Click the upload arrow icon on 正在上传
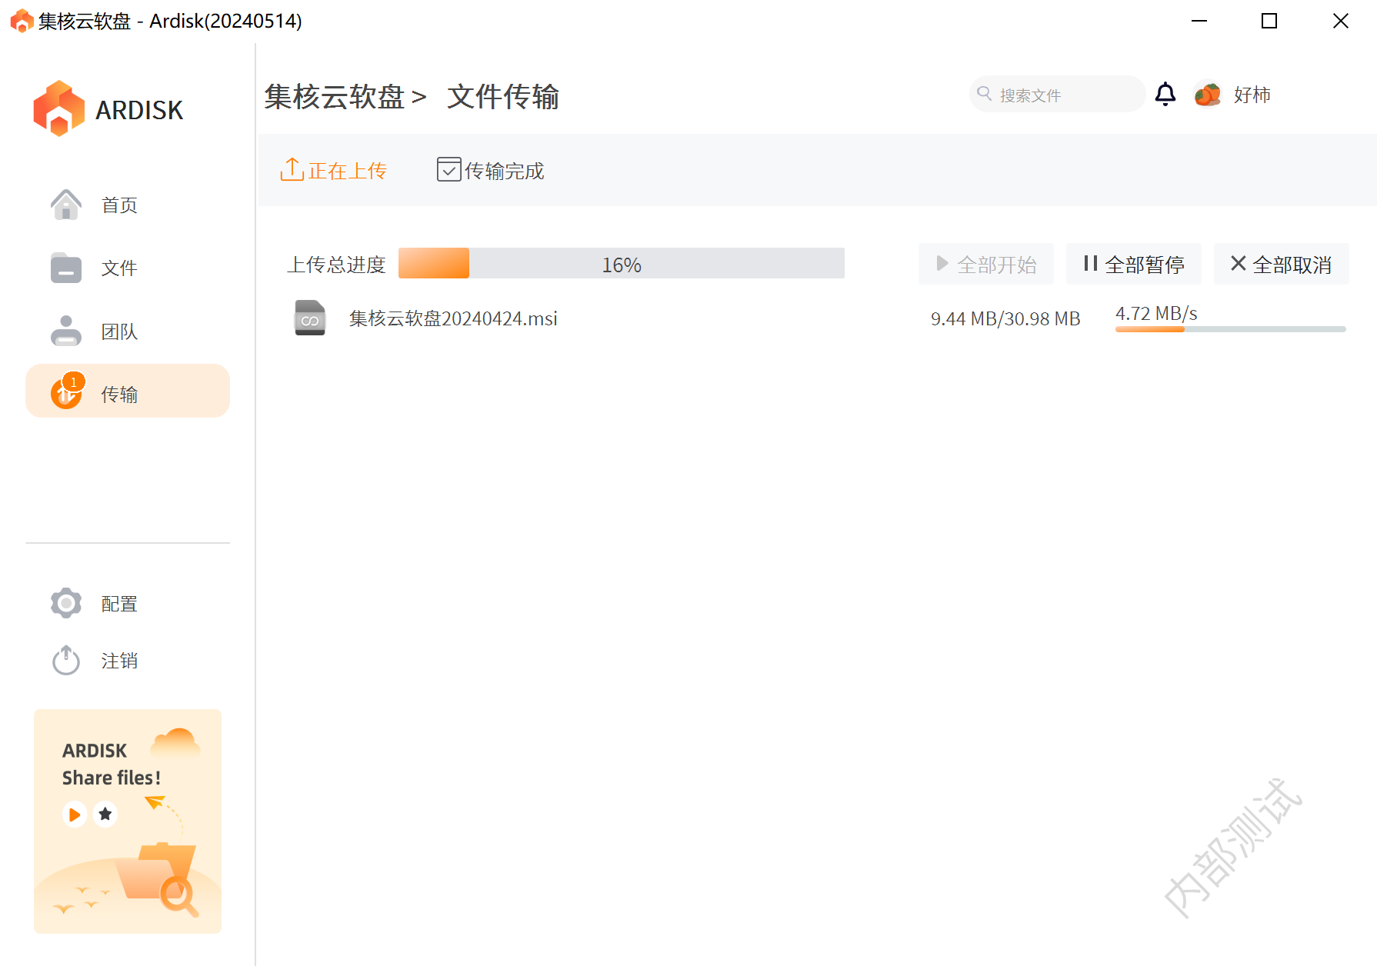Viewport: 1377px width, 966px height. (292, 169)
